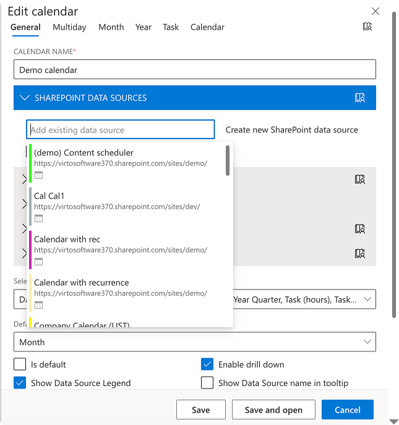
Task: Disable Show Data Source Legend
Action: 20,383
